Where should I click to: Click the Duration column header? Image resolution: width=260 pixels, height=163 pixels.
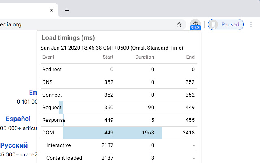[x=144, y=57]
